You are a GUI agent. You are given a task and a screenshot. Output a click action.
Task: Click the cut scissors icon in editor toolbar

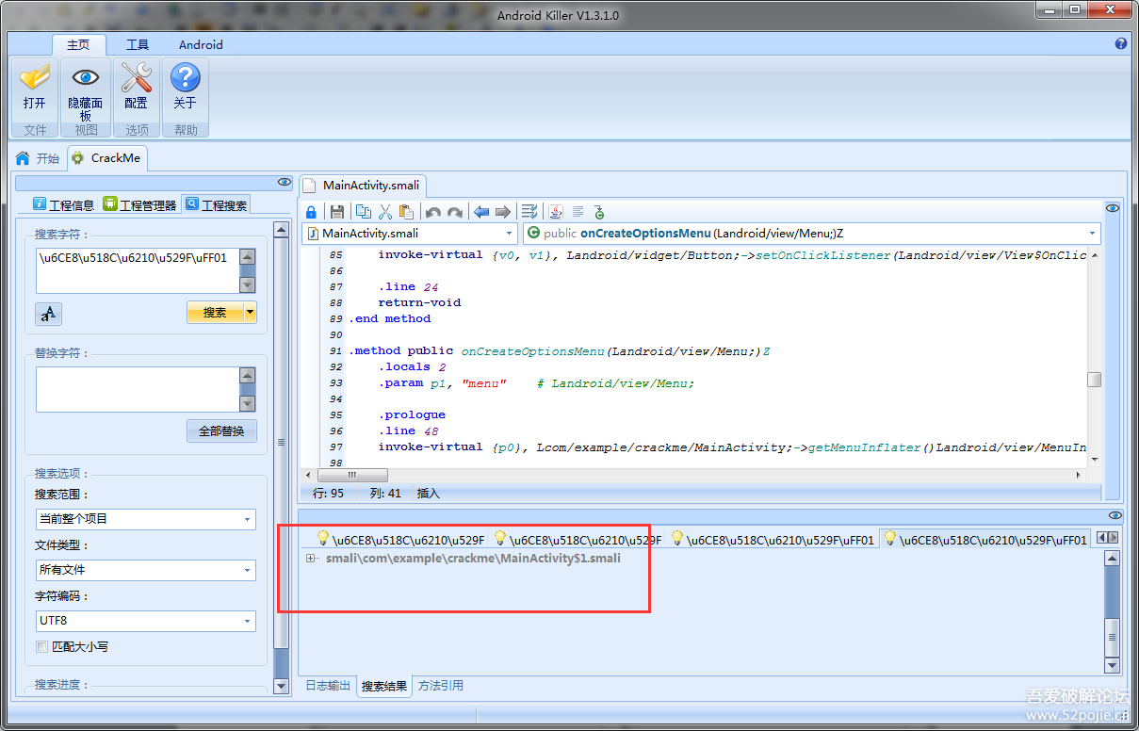384,212
